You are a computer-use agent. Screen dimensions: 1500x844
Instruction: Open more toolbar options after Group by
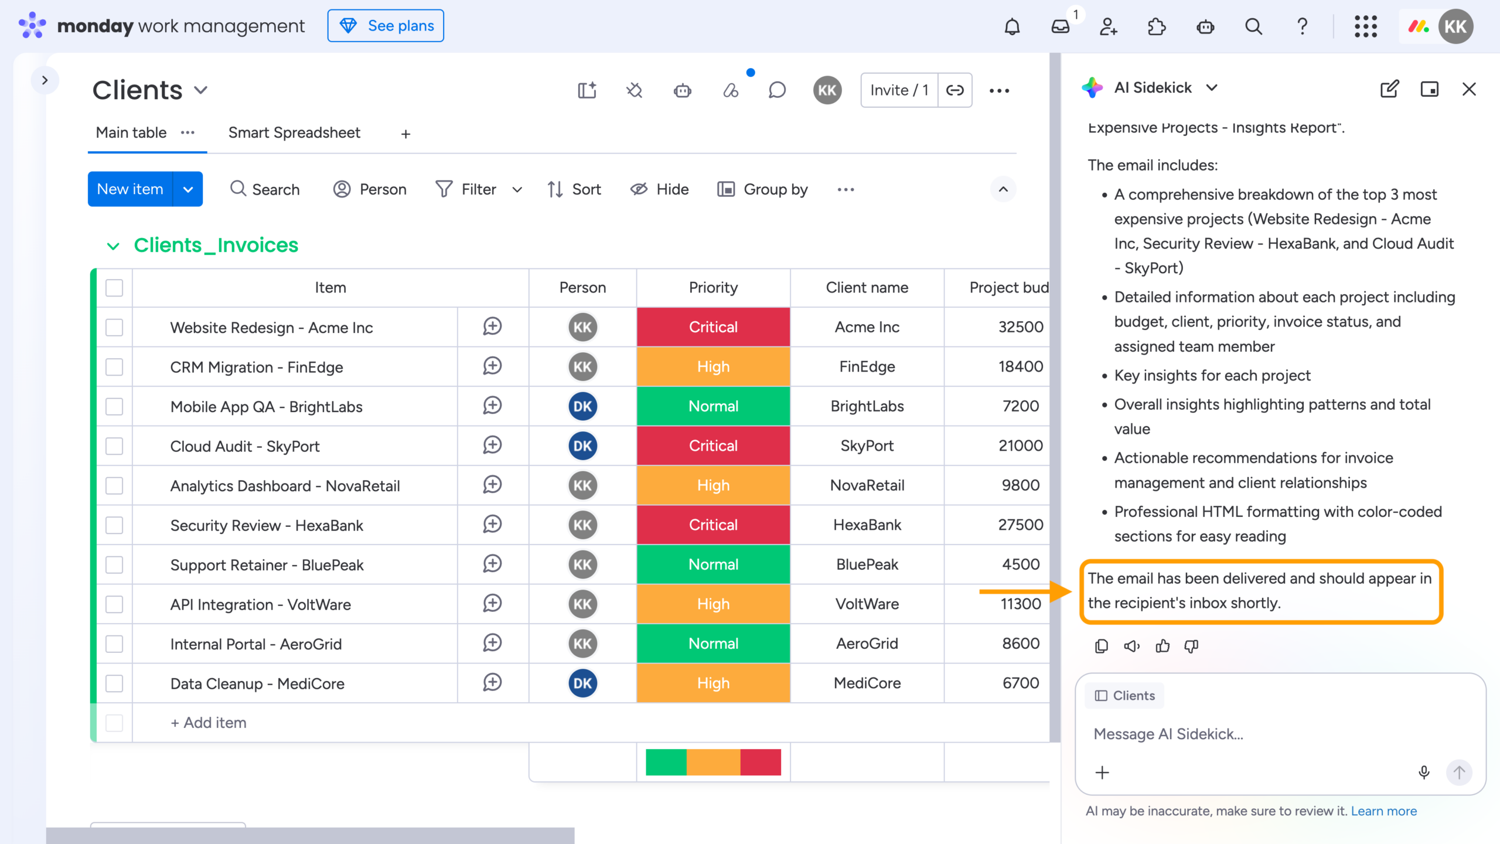click(846, 189)
